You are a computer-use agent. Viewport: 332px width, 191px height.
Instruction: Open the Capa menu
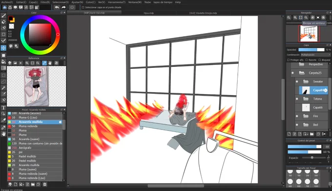coord(33,2)
